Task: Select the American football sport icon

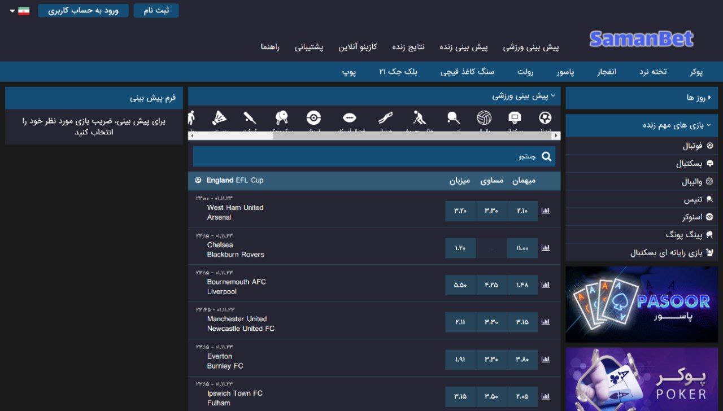Action: point(349,117)
